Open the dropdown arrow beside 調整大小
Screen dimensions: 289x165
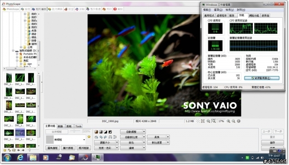pos(117,142)
